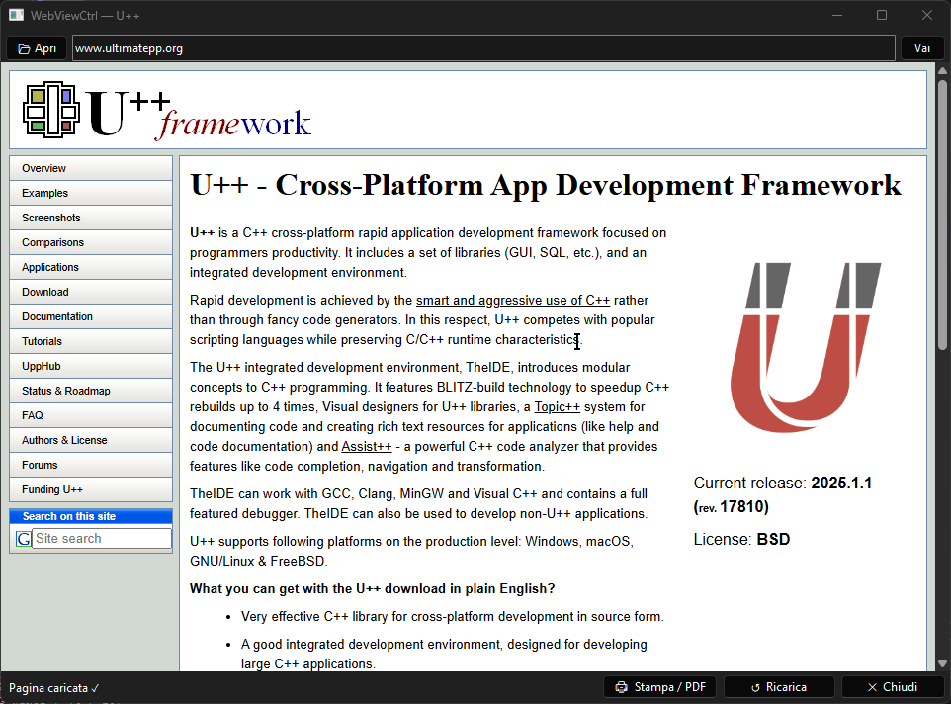Viewport: 951px width, 704px height.
Task: Click the scrollbar up arrow
Action: (x=942, y=71)
